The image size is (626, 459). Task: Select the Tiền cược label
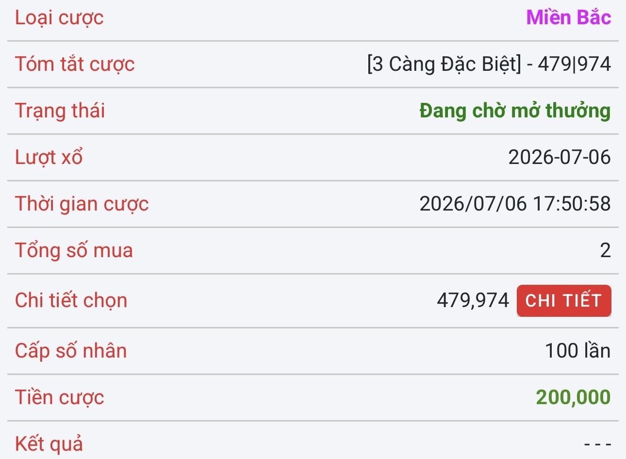[59, 397]
